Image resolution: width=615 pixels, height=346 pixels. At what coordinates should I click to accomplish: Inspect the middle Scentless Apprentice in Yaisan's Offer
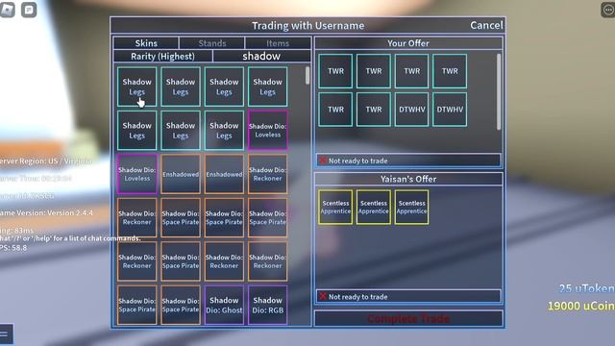(x=374, y=208)
